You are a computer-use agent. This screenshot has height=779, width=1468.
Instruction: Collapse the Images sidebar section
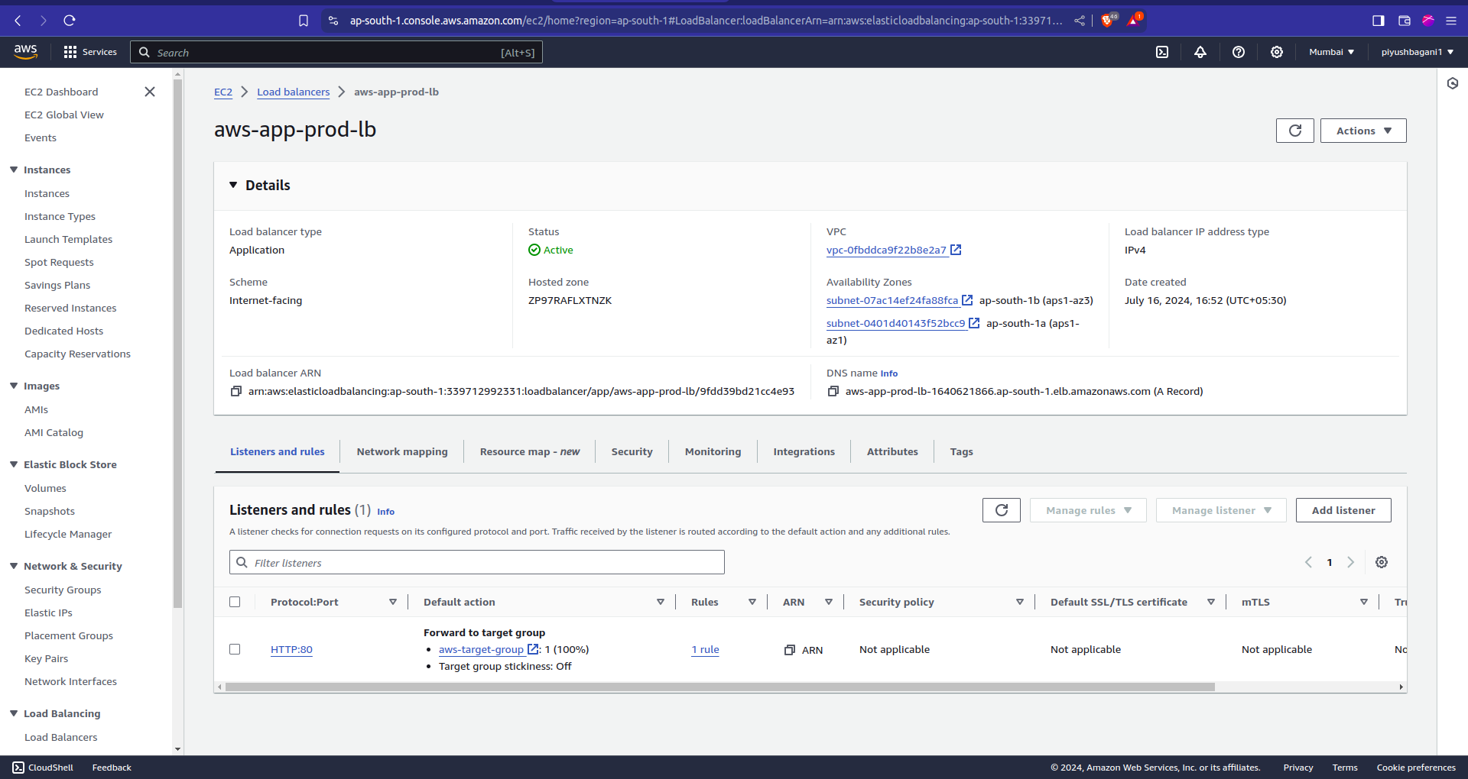[14, 386]
